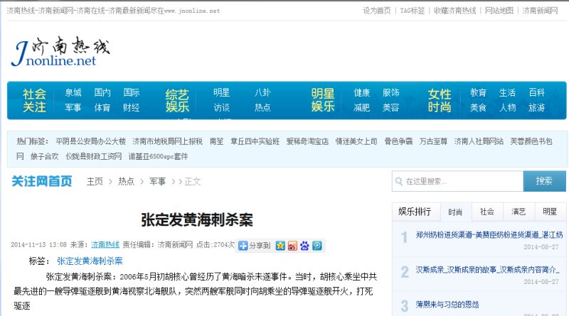Open 济南热线 source link
Image resolution: width=569 pixels, height=316 pixels.
coord(105,245)
